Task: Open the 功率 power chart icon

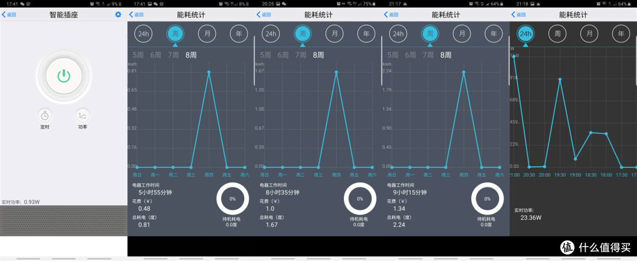Action: coord(83,116)
